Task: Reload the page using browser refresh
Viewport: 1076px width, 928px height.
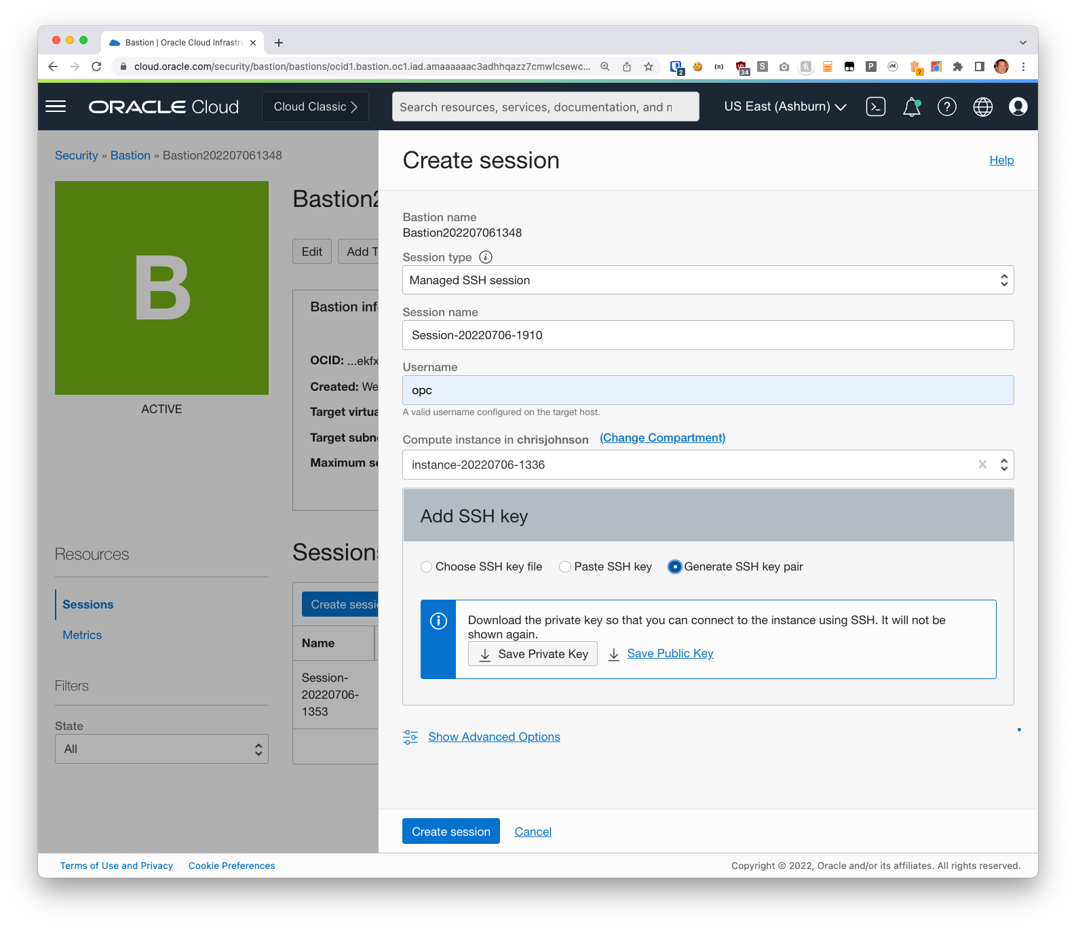Action: (96, 66)
